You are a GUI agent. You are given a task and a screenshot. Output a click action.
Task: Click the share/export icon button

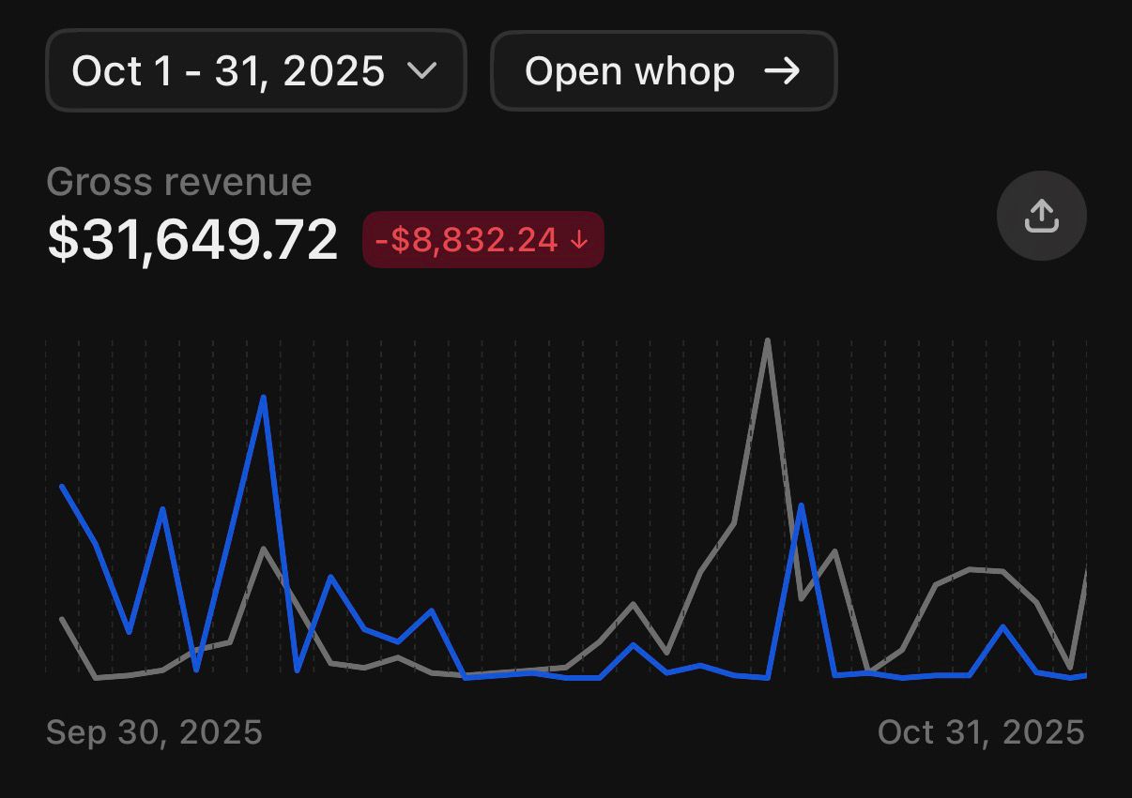click(x=1041, y=216)
